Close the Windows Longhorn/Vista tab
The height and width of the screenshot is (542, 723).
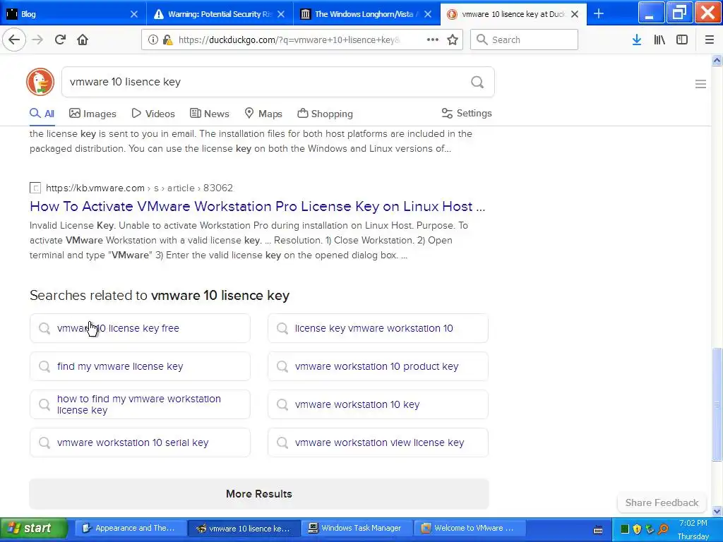[428, 14]
